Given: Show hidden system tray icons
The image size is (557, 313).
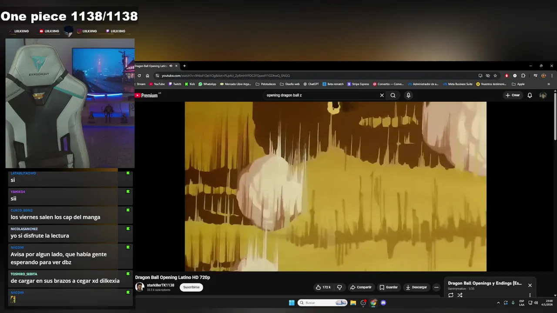Looking at the screenshot, I should [498, 303].
